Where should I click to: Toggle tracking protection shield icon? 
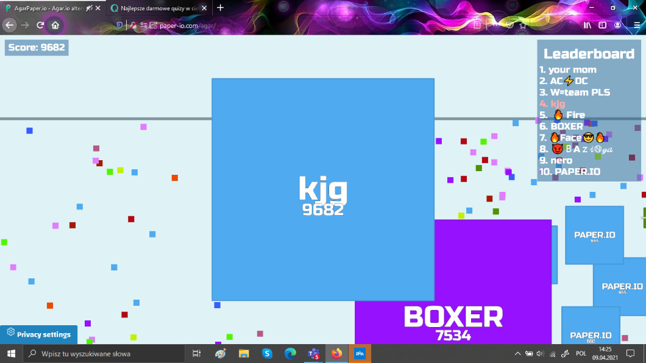point(119,26)
